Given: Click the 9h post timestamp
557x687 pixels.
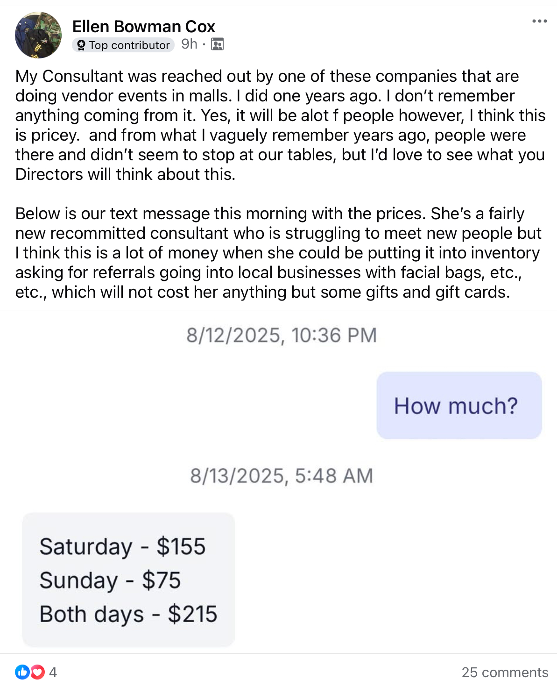Looking at the screenshot, I should tap(189, 44).
